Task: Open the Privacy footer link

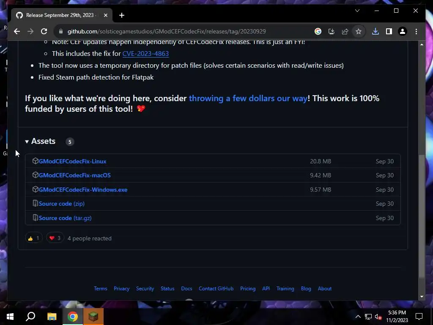Action: coord(121,289)
